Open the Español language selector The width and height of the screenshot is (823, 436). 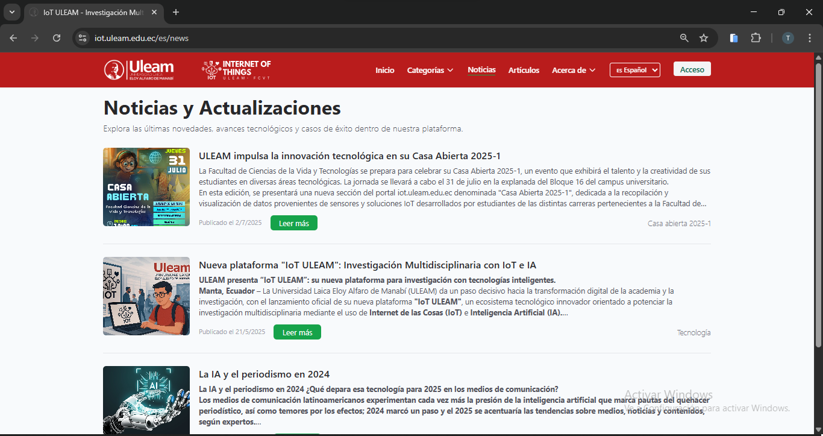tap(634, 70)
